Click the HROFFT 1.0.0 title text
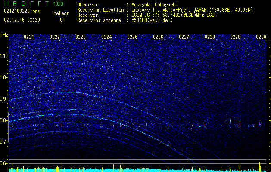This screenshot has width=271, height=172. [x=34, y=3]
